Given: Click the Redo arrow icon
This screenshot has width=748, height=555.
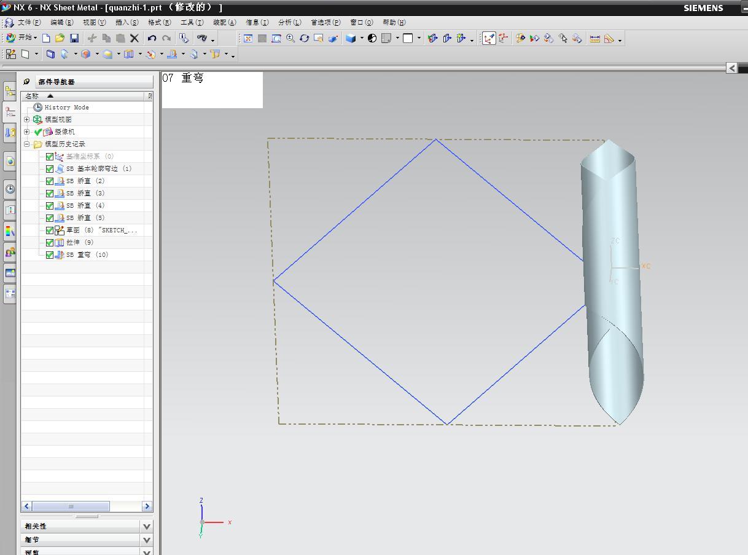Looking at the screenshot, I should 166,38.
